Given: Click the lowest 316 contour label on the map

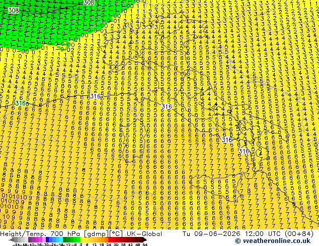Looking at the screenshot, I should tap(244, 151).
